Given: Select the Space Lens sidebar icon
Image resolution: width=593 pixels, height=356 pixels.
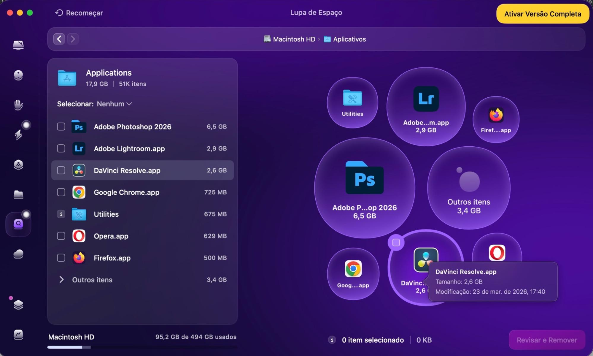Looking at the screenshot, I should [x=18, y=224].
